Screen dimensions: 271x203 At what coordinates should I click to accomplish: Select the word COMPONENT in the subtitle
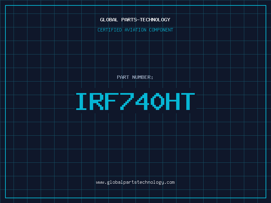(161, 30)
